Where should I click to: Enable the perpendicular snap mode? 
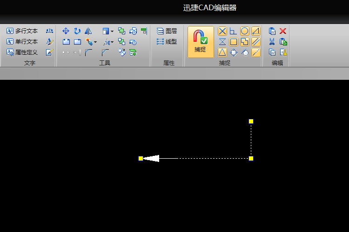coord(233,31)
